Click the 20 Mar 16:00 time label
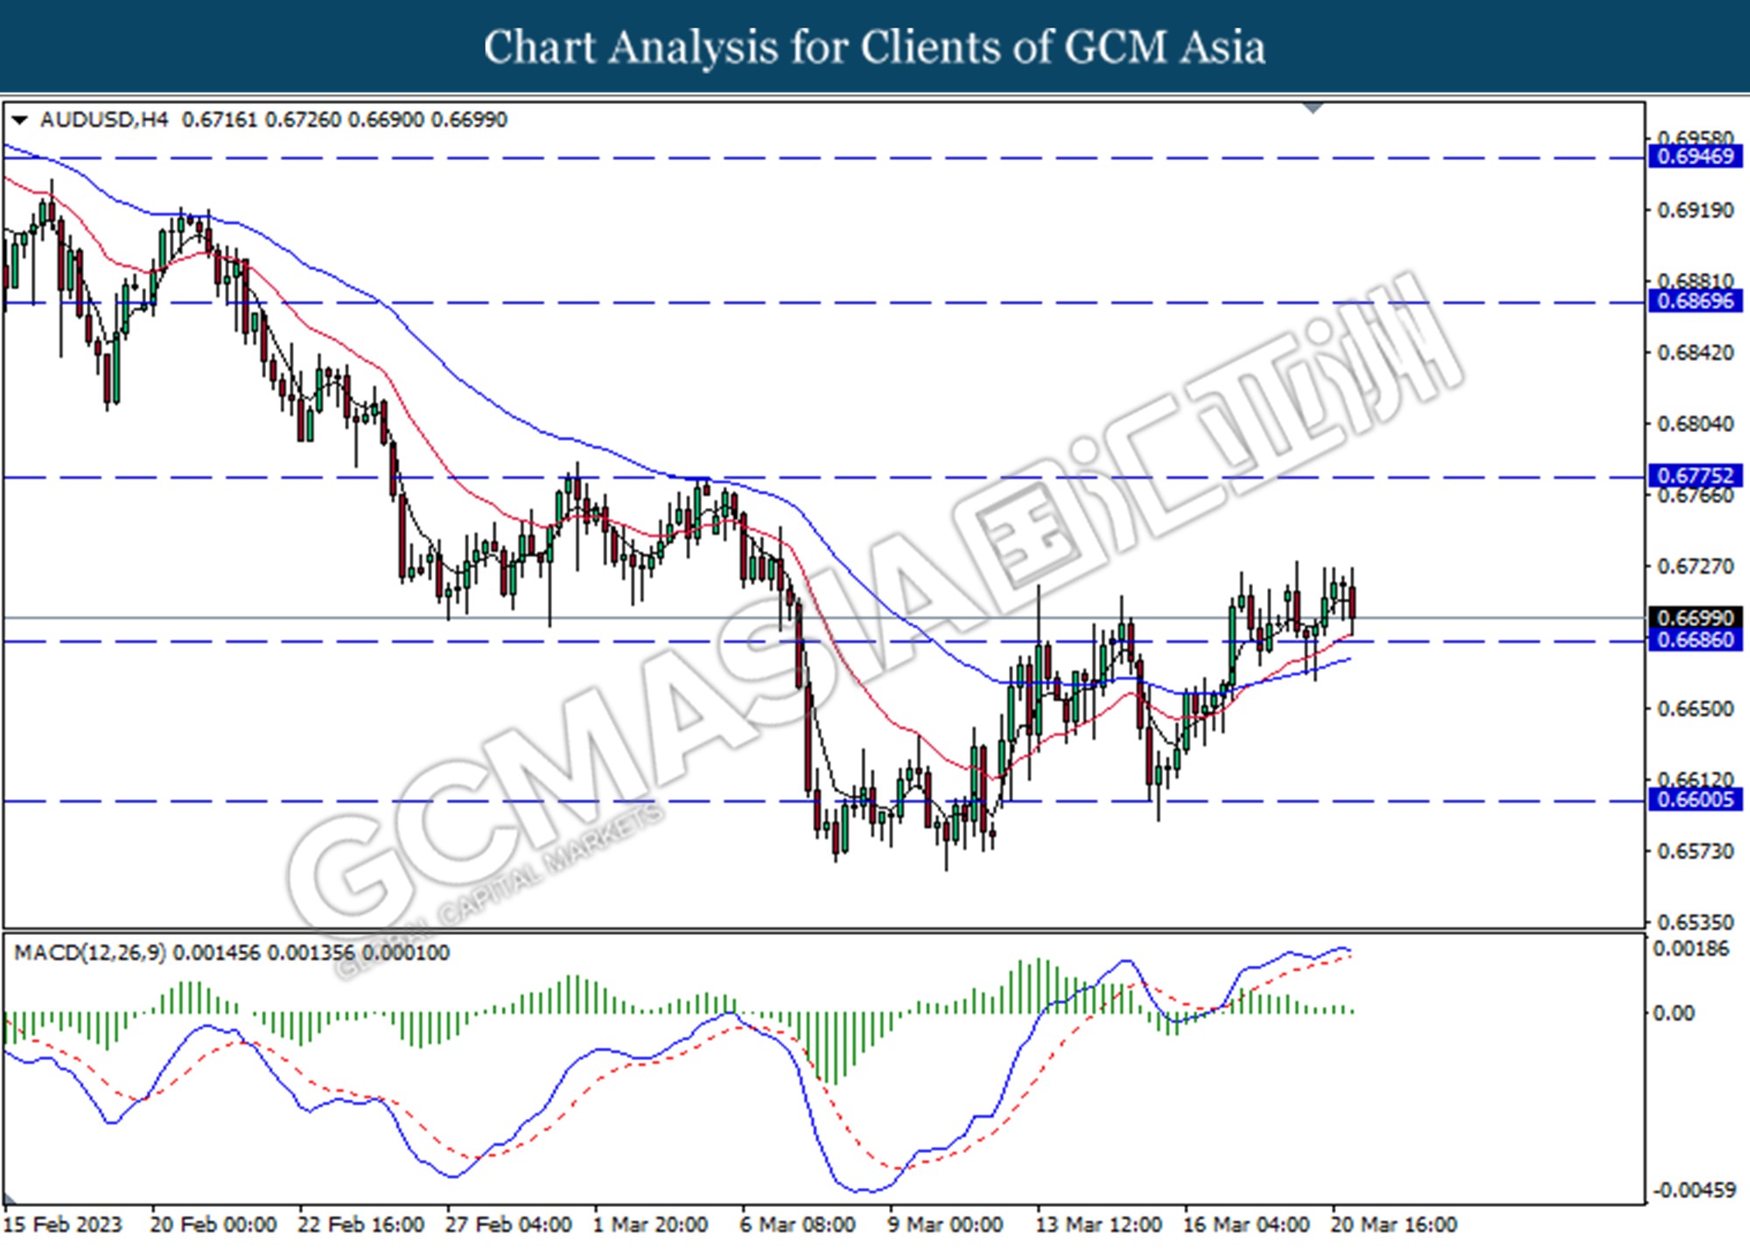The height and width of the screenshot is (1249, 1750). click(x=1394, y=1225)
